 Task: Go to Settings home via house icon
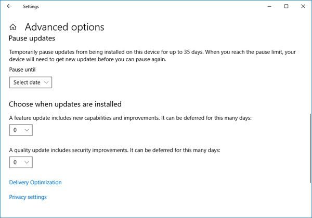[x=13, y=28]
